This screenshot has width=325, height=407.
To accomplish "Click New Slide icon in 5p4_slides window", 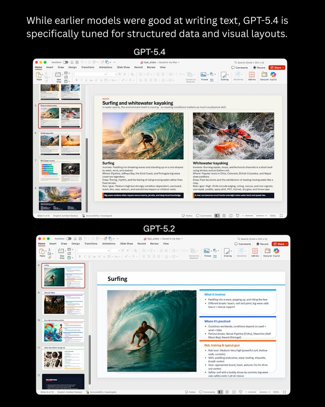I will 59,75.
